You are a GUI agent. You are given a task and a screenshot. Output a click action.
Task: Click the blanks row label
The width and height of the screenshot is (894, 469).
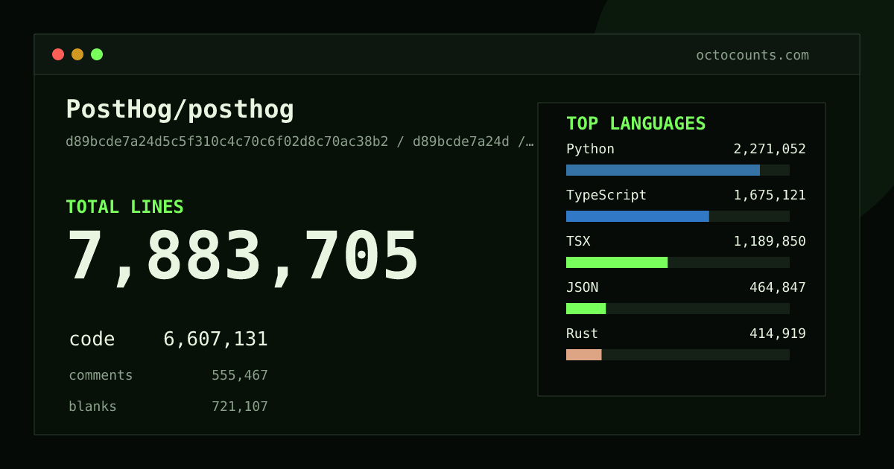coord(92,406)
